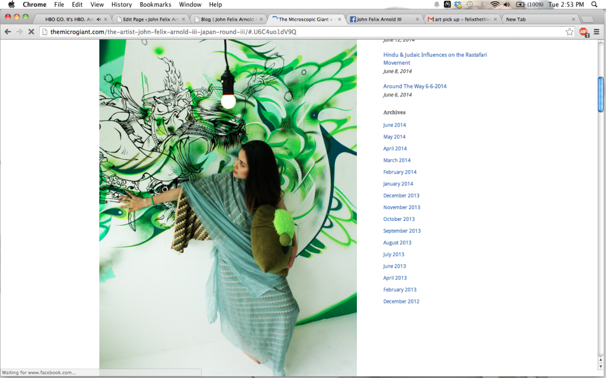Open the July 2013 archive
This screenshot has height=378, width=606.
pos(394,255)
